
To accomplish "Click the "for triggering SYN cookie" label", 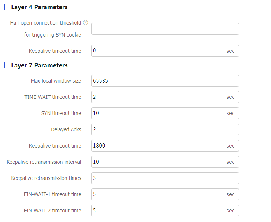I will pos(53,35).
